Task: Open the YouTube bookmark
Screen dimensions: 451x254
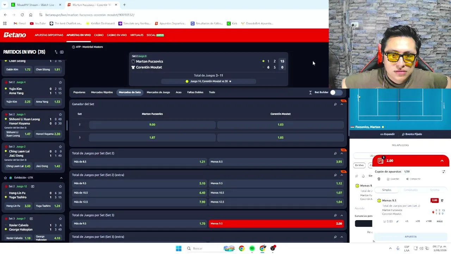Action: [x=38, y=23]
